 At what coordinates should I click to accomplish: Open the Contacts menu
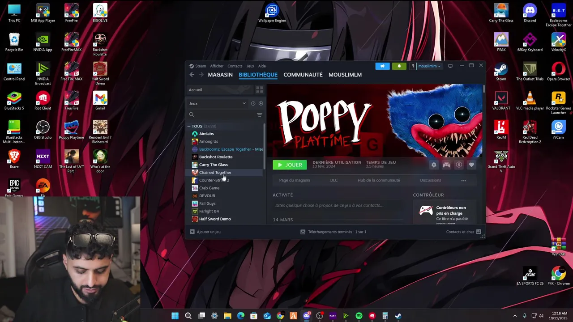(x=235, y=66)
